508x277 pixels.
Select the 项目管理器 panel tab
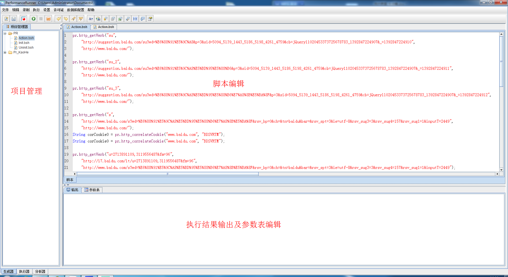[17, 27]
